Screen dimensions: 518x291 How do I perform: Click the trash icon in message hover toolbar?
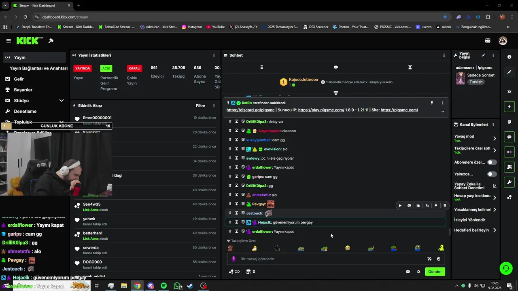tap(445, 206)
